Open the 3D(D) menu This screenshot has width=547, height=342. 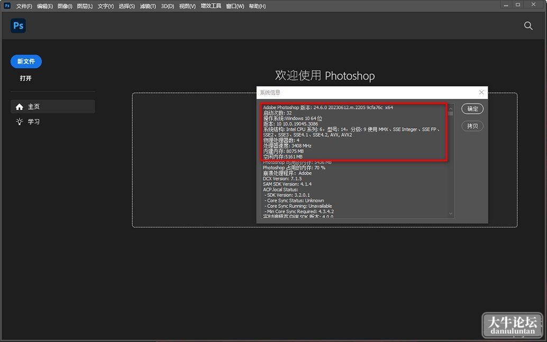pyautogui.click(x=168, y=6)
